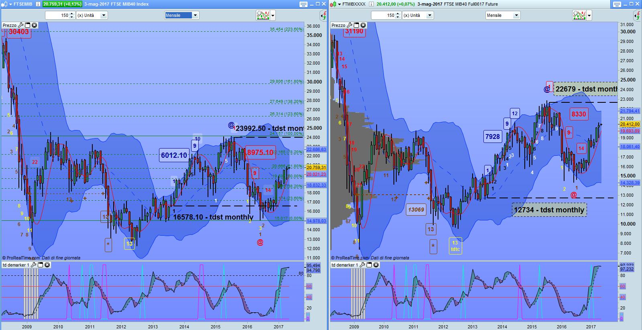Image resolution: width=642 pixels, height=330 pixels.
Task: Click 7928 boxed label in right chart
Action: point(493,136)
